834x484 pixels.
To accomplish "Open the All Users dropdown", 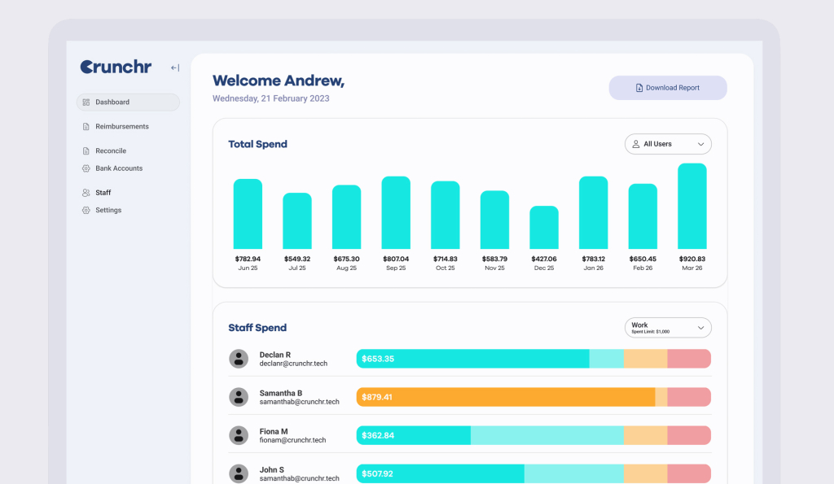I will 668,144.
